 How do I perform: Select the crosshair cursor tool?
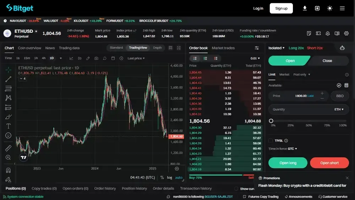(x=9, y=70)
